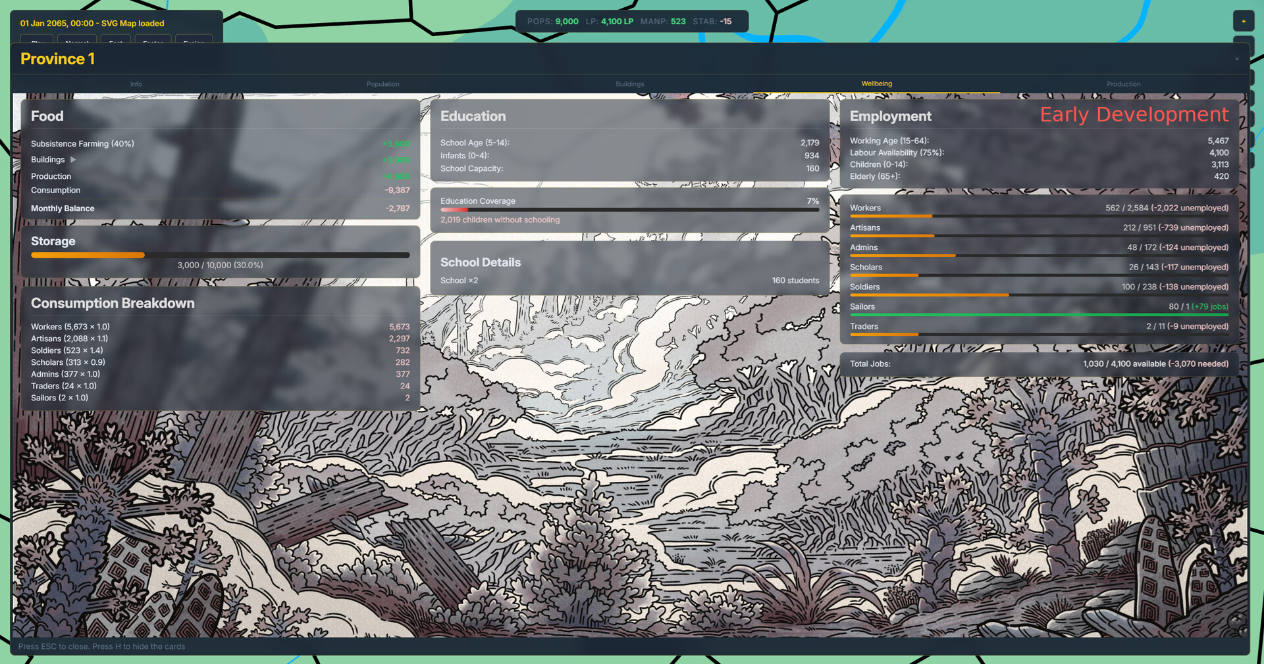Switch to the Population tab
The width and height of the screenshot is (1264, 664).
[x=382, y=83]
